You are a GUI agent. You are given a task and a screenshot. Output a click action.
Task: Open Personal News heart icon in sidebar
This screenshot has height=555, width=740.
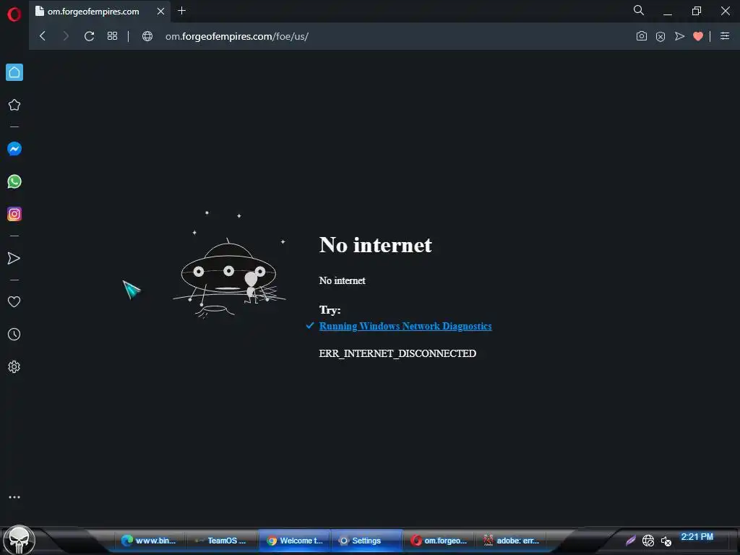pos(14,301)
